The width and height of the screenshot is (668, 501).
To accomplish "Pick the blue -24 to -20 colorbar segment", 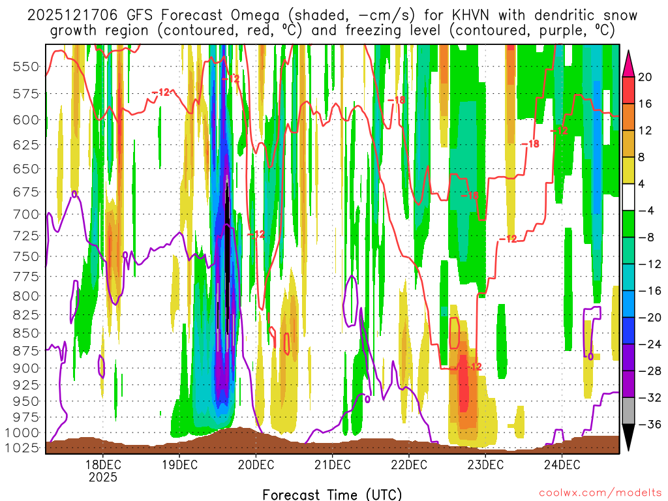I will (x=628, y=331).
